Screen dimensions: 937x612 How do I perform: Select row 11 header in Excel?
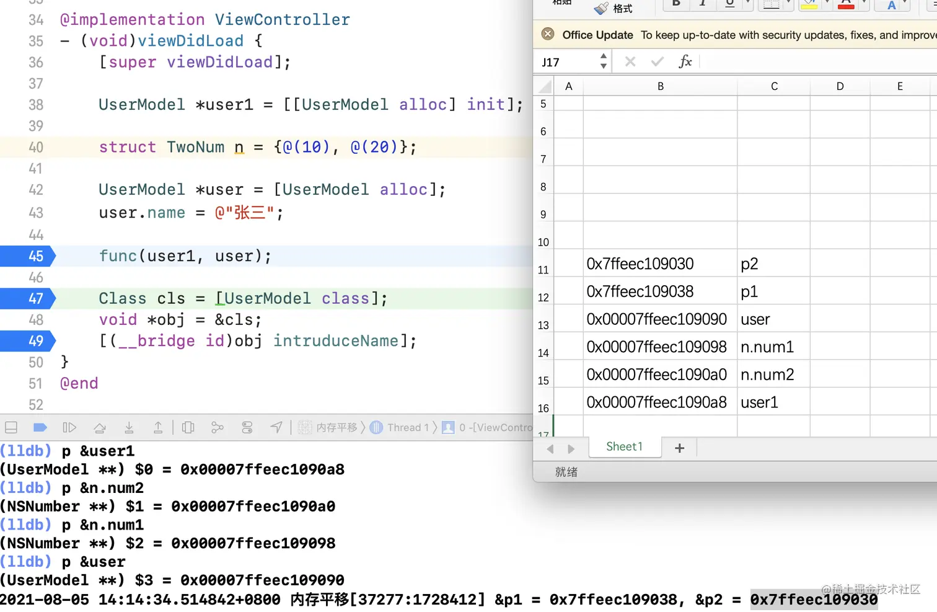point(543,264)
